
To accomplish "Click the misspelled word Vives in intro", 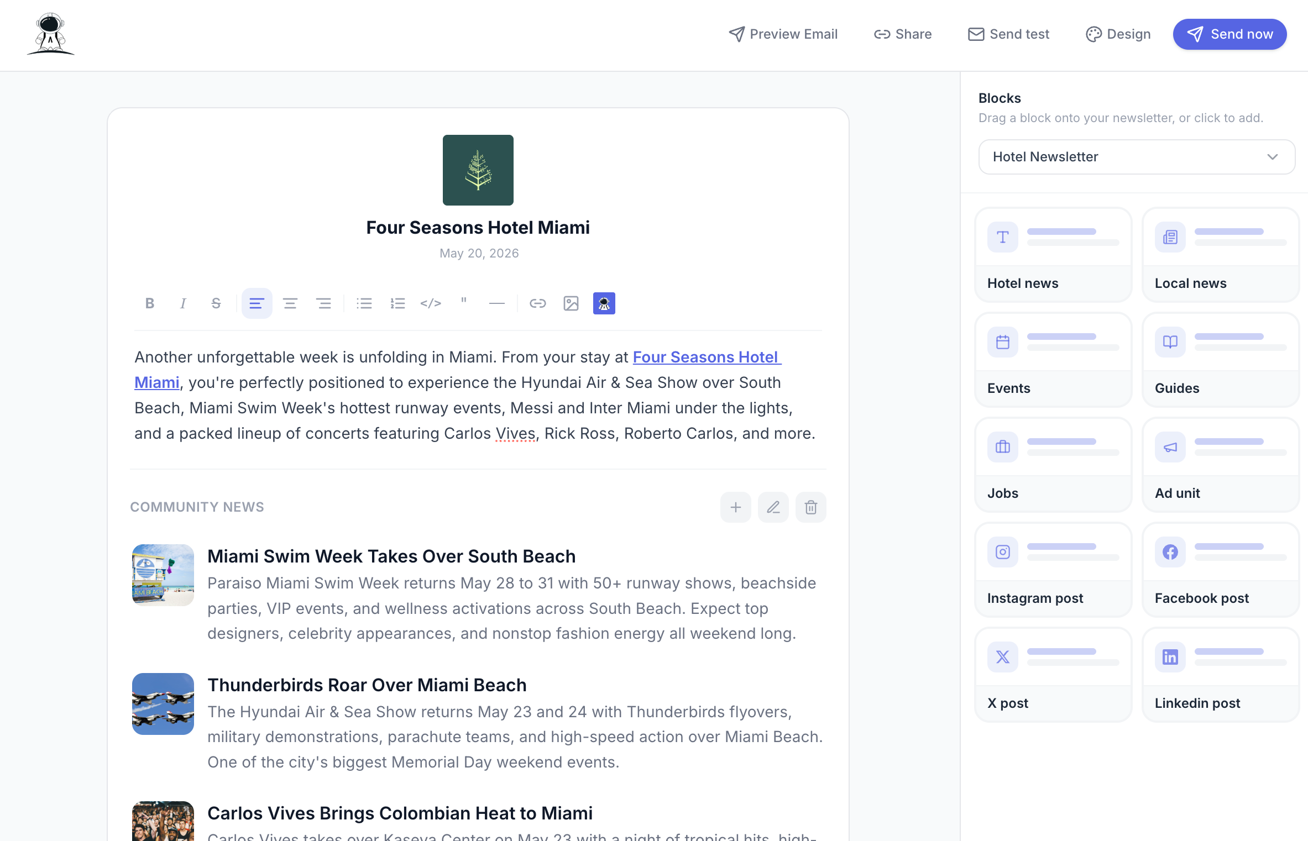I will point(515,434).
